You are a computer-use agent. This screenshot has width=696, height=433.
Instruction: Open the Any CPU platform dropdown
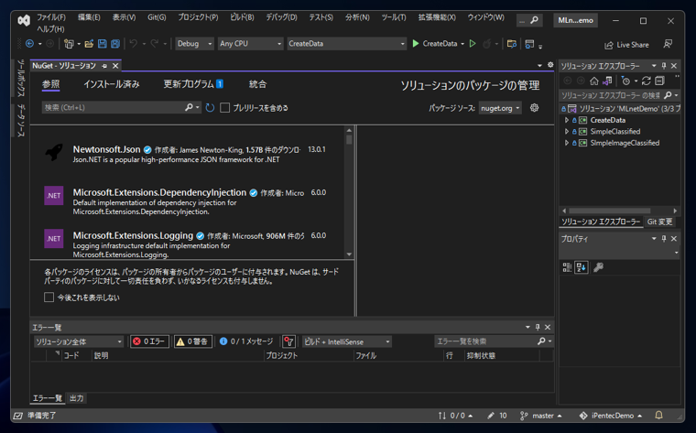(250, 43)
